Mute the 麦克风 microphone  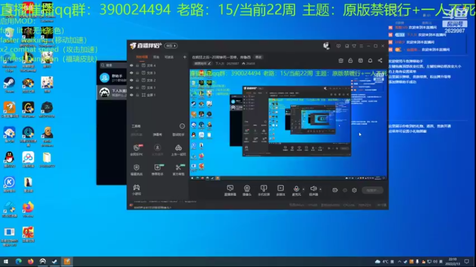[296, 190]
